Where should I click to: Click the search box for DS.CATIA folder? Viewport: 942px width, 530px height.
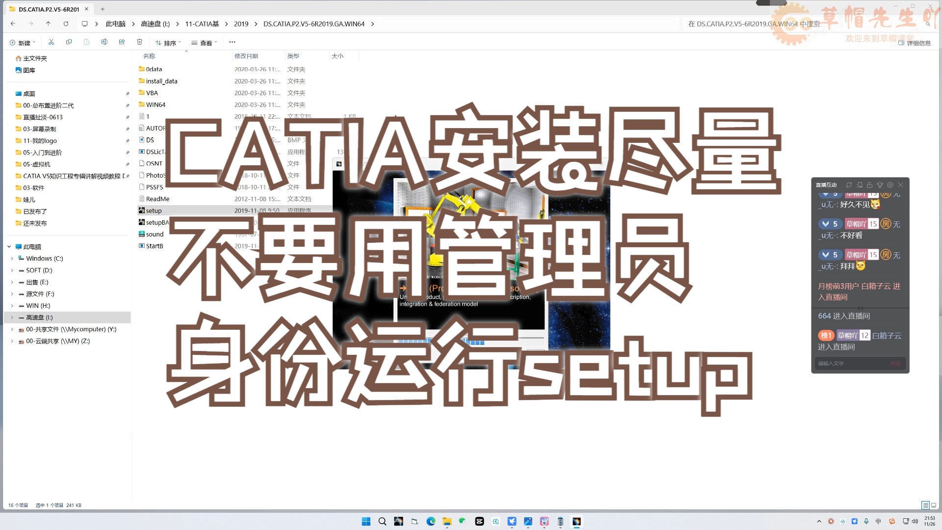pyautogui.click(x=807, y=24)
